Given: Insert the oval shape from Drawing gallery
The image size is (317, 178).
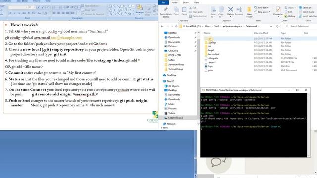Looking at the screenshot, I should coord(126,6).
